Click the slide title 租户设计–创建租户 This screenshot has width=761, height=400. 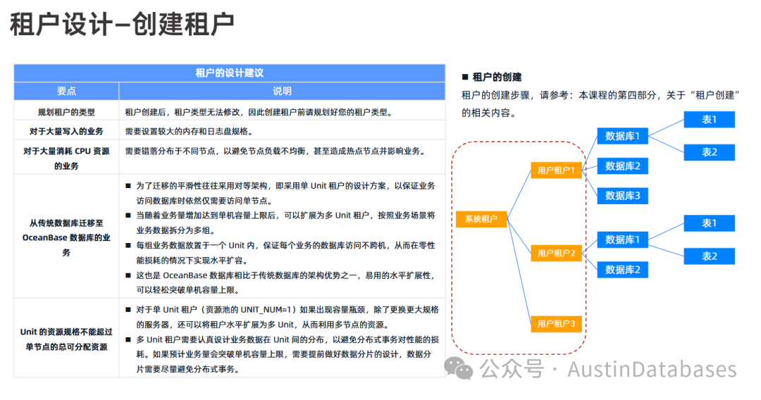coord(122,24)
